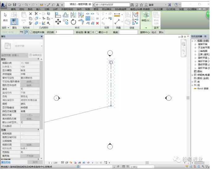Click the 属性 (Properties) panel icon in the ribbon

(14, 22)
